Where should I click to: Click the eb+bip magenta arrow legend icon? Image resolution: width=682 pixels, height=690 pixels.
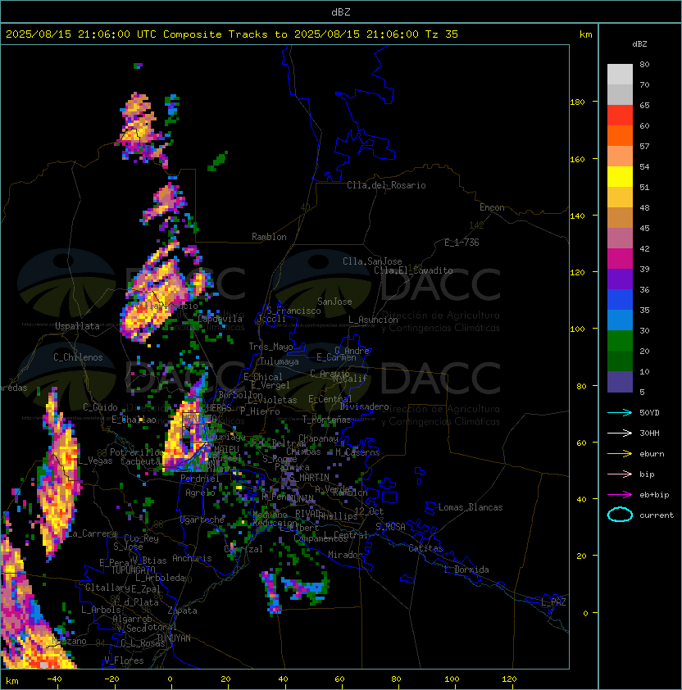tap(620, 495)
